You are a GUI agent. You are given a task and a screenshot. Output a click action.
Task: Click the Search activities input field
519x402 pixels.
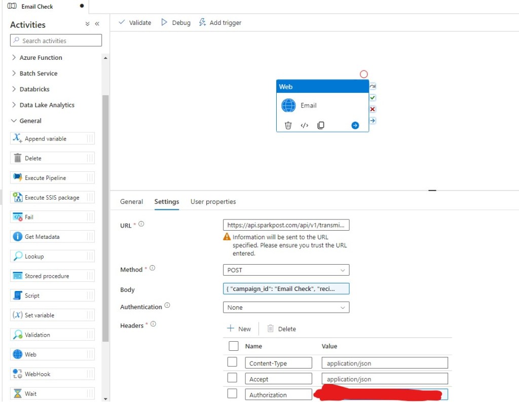click(x=56, y=41)
